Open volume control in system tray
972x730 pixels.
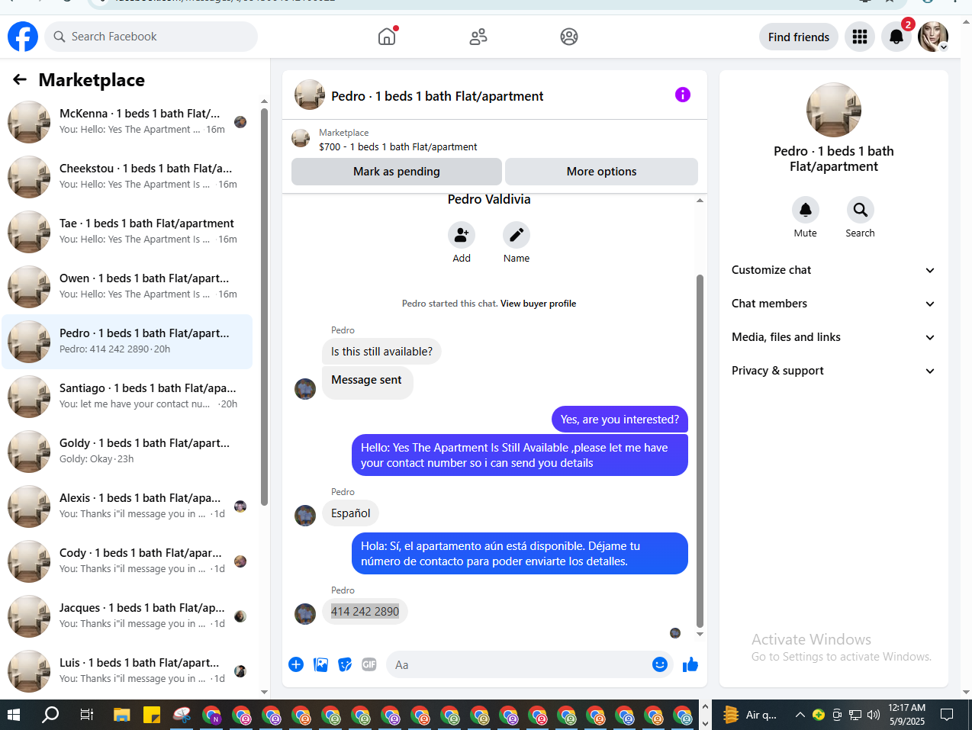(x=874, y=715)
